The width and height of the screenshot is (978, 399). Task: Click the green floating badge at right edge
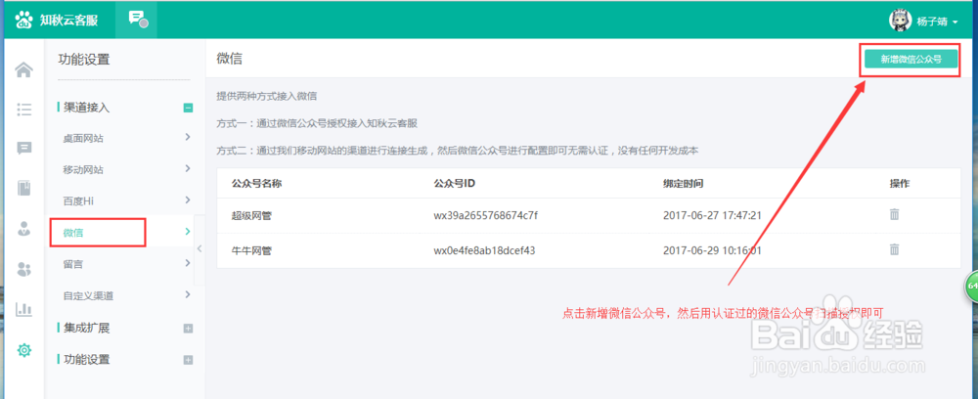pos(971,286)
